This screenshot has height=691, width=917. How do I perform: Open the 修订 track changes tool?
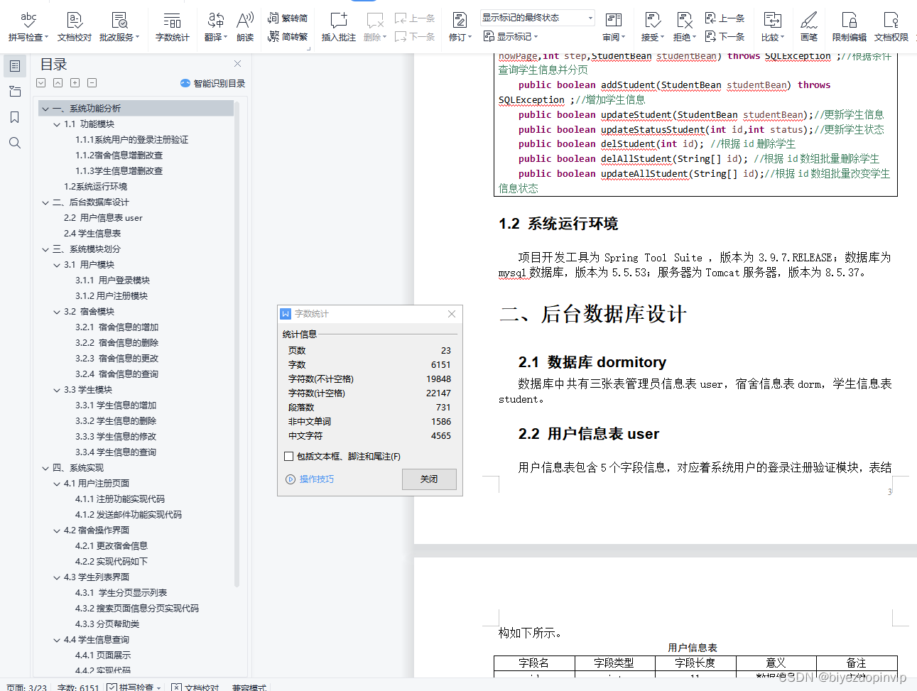(460, 27)
